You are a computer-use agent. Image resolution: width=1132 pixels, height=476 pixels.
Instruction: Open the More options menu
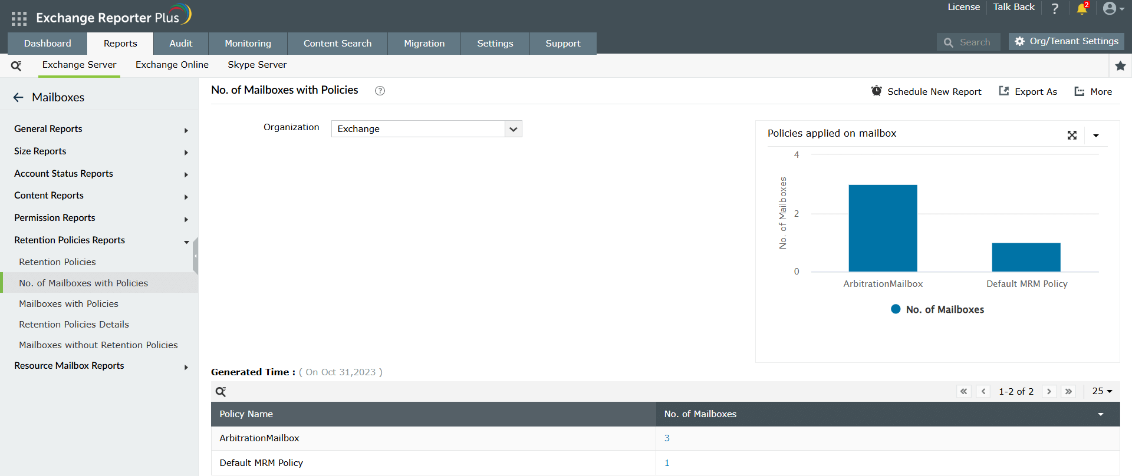coord(1093,91)
